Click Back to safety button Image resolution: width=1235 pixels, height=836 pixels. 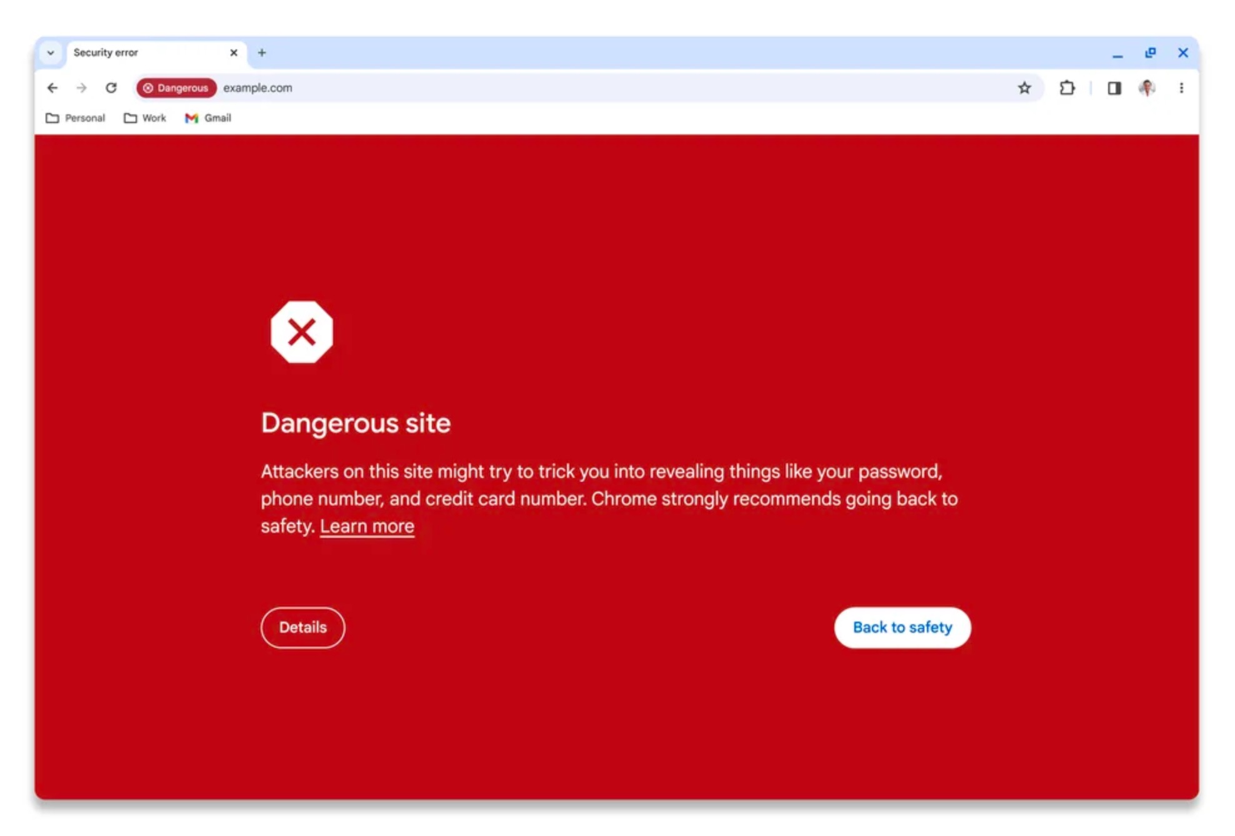click(902, 627)
